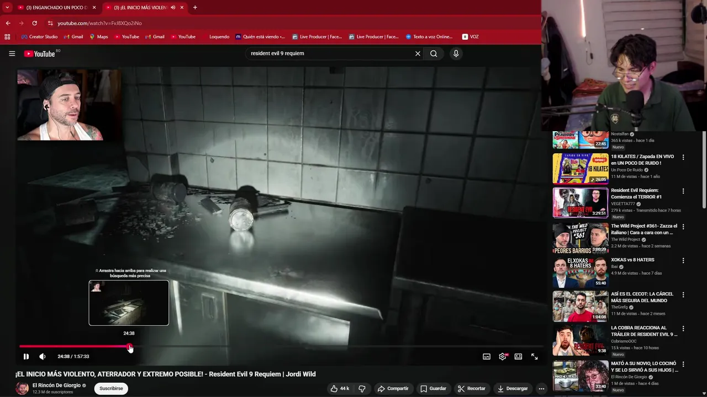Viewport: 707px width, 397px height.
Task: Start voice search with microphone icon
Action: click(456, 53)
